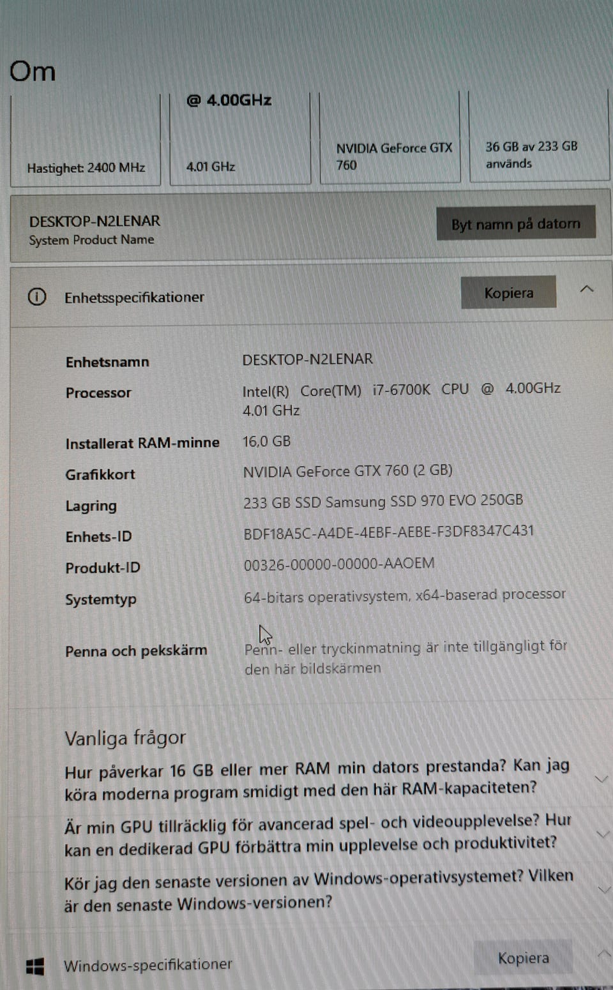Click the 'Vanliga frågor' heading
The height and width of the screenshot is (990, 613).
tap(125, 738)
